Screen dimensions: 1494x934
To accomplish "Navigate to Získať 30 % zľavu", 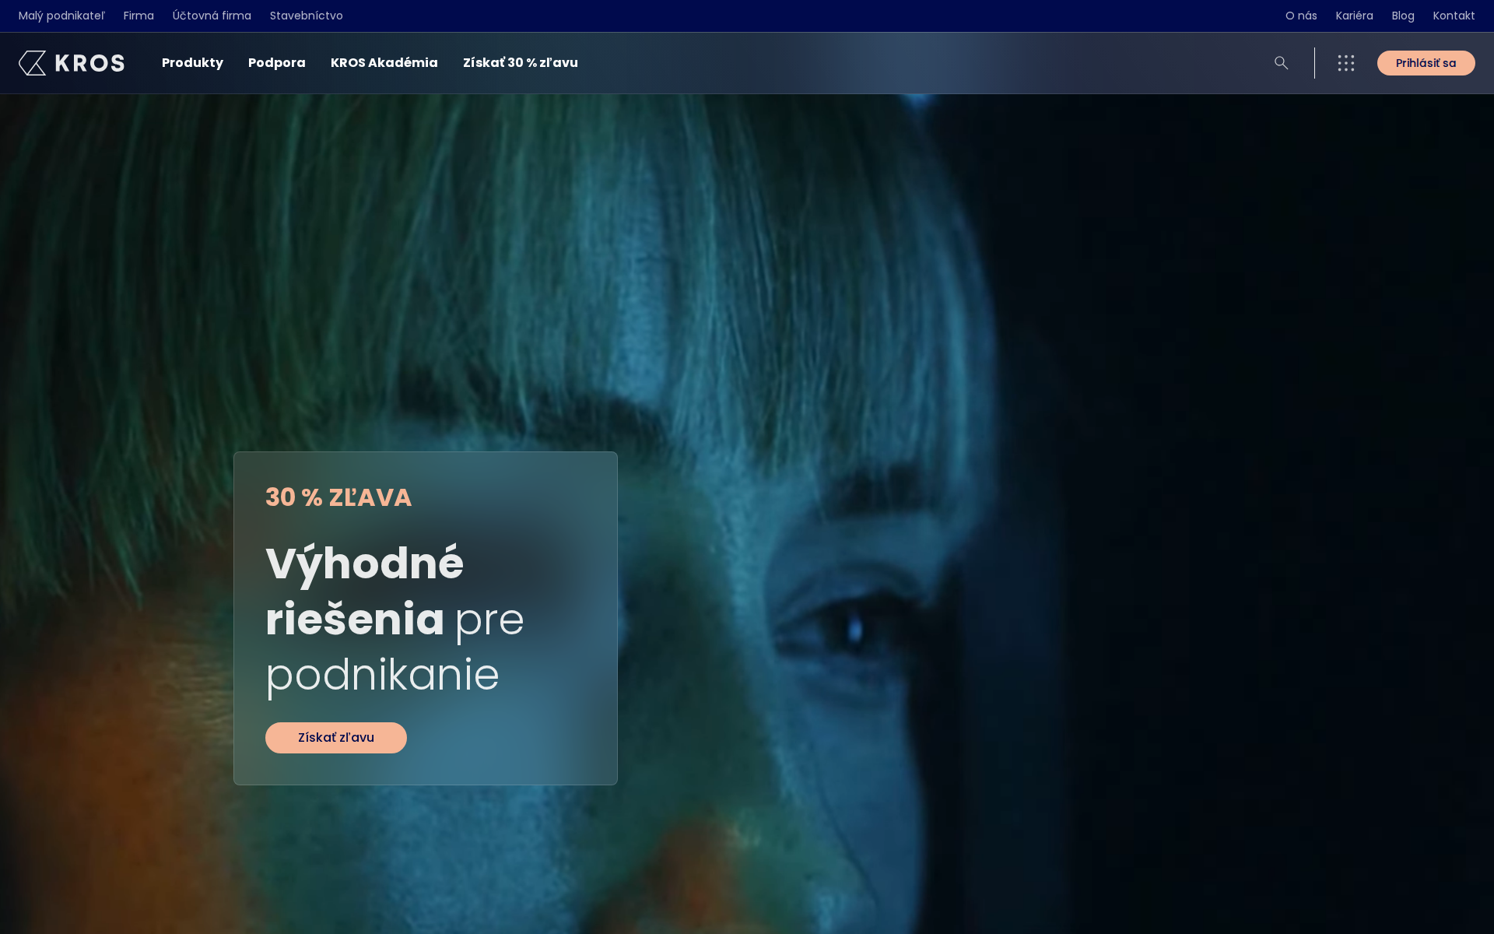I will coord(520,63).
